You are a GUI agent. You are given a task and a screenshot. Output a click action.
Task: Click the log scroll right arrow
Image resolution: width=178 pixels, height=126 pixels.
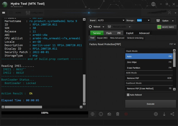pyautogui.click(x=81, y=107)
